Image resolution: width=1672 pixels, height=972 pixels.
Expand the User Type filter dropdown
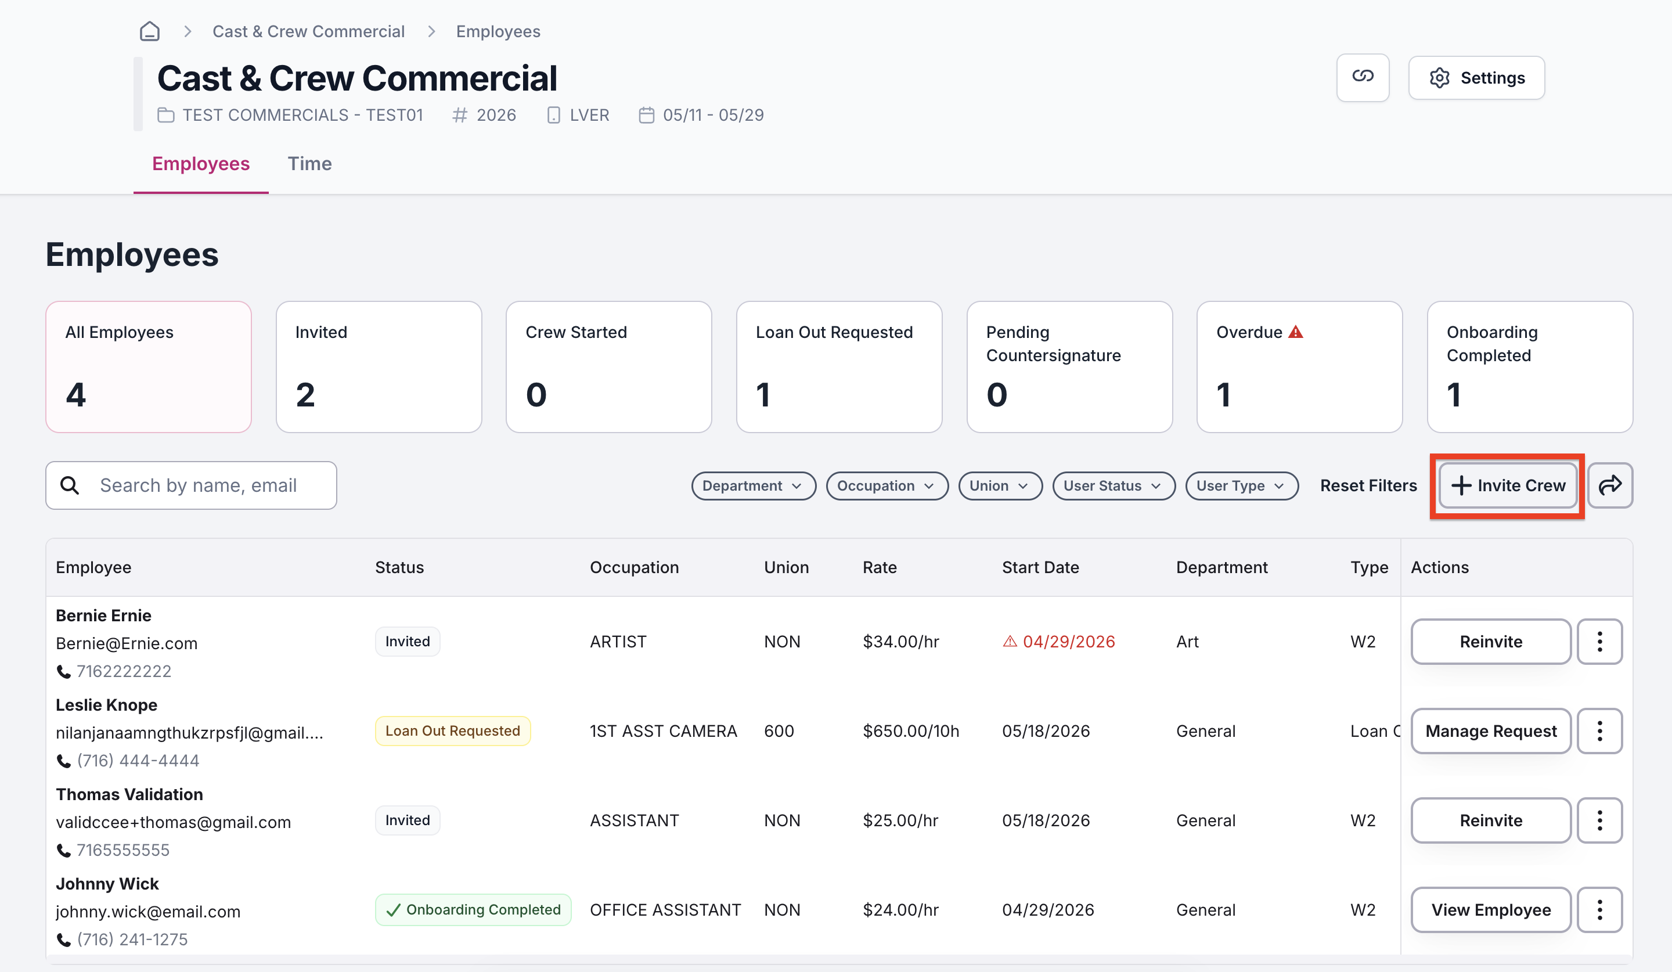[1241, 485]
